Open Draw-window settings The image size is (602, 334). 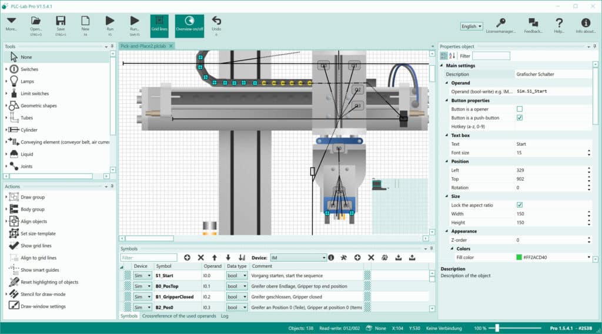43,306
